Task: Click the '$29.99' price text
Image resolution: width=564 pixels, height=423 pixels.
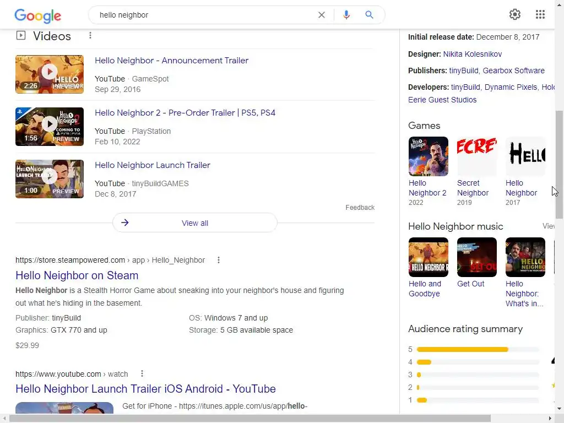Action: tap(28, 345)
